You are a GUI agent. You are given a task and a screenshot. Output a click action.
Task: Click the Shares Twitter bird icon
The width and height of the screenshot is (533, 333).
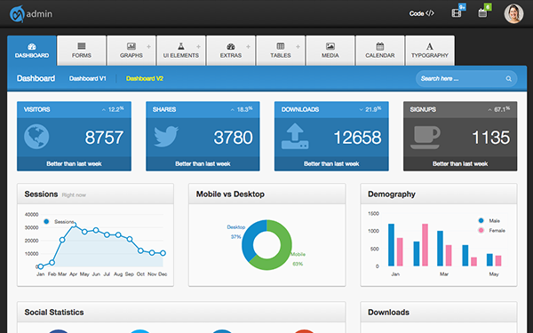(166, 137)
